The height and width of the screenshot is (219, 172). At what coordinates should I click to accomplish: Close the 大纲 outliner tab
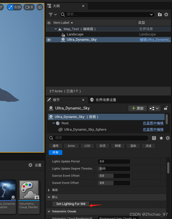pyautogui.click(x=83, y=6)
